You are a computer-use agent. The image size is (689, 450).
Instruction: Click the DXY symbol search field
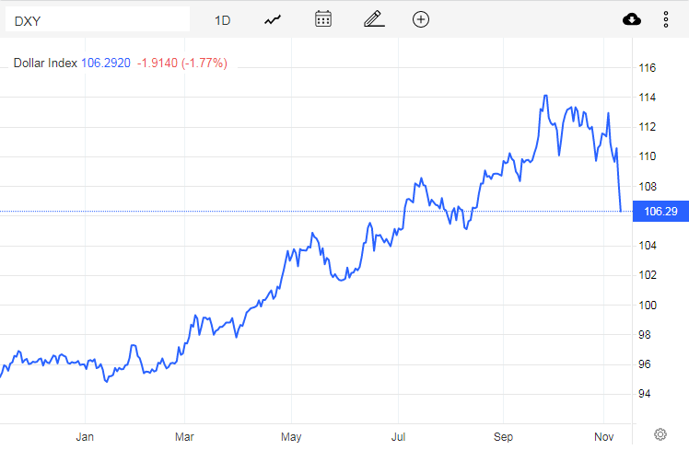(97, 19)
